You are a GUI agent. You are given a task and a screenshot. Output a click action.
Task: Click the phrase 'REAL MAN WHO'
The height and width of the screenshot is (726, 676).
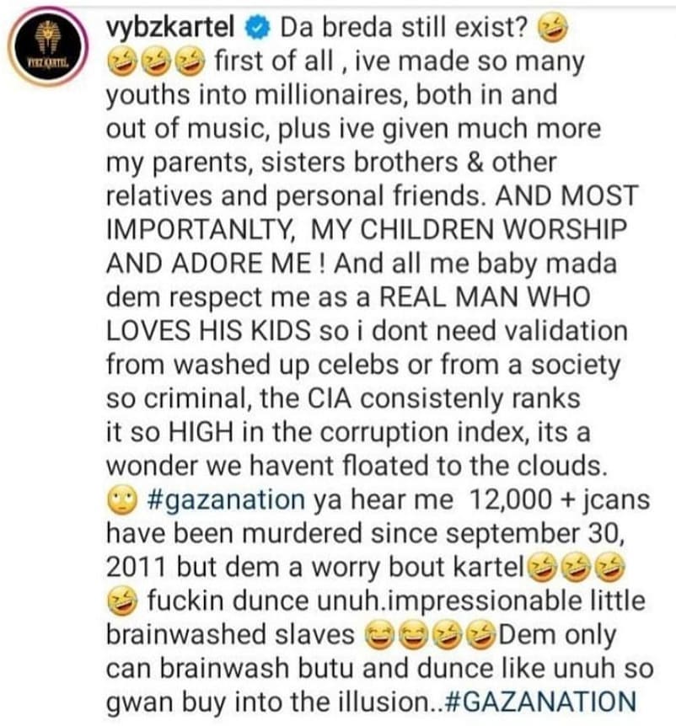(485, 297)
